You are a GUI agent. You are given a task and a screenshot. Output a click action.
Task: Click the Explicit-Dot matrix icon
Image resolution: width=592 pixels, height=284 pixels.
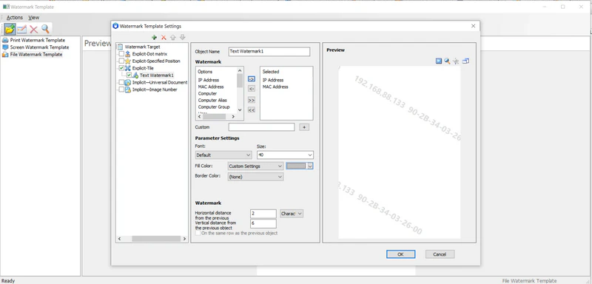tap(127, 54)
